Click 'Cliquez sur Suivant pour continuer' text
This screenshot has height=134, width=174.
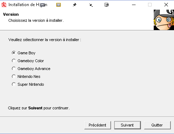[x=39, y=108]
